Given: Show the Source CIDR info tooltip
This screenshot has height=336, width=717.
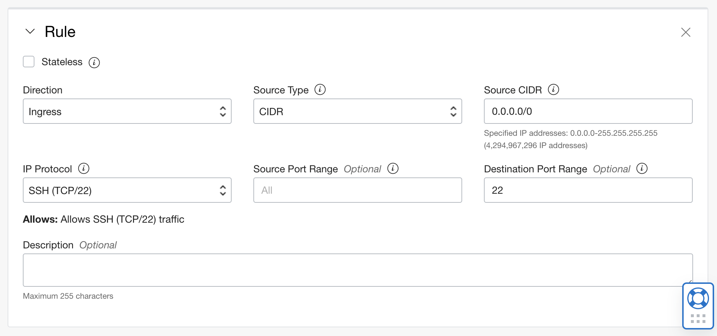Looking at the screenshot, I should tap(554, 89).
